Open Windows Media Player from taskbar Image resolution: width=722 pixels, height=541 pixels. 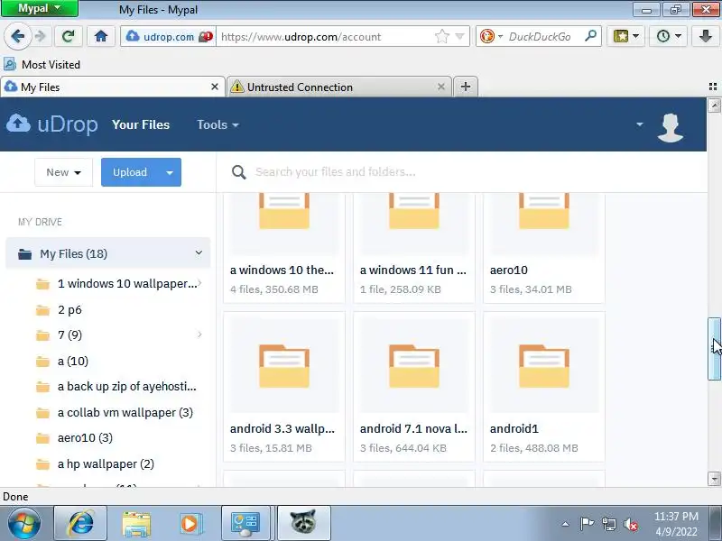(x=190, y=524)
